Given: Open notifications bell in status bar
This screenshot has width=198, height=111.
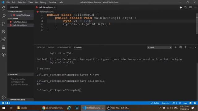Looking at the screenshot, I should [195, 103].
